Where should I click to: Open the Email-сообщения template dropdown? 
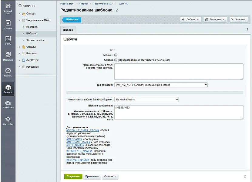[146, 99]
